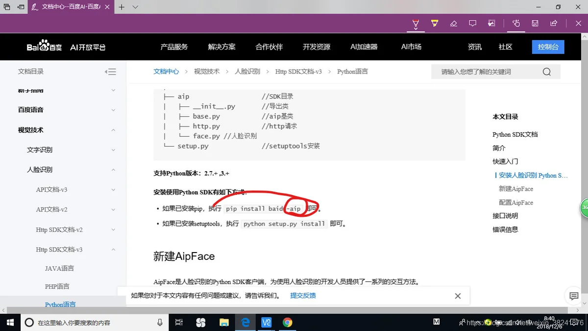Screen dimensions: 588x331
Task: Click the 控制台 console button
Action: [548, 47]
